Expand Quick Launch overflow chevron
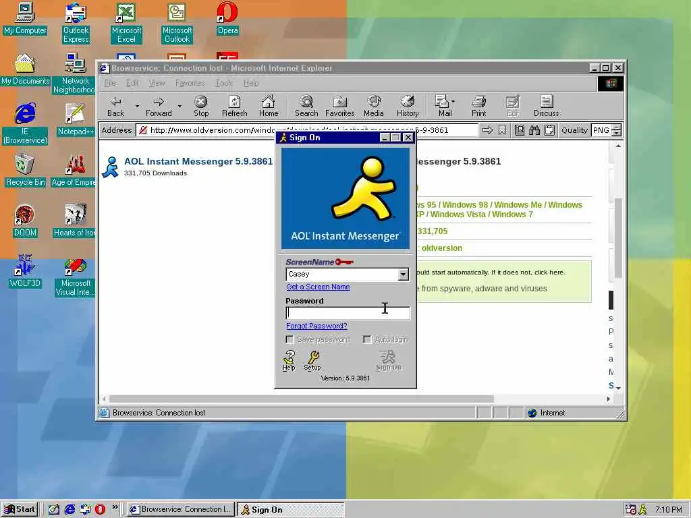 point(115,507)
